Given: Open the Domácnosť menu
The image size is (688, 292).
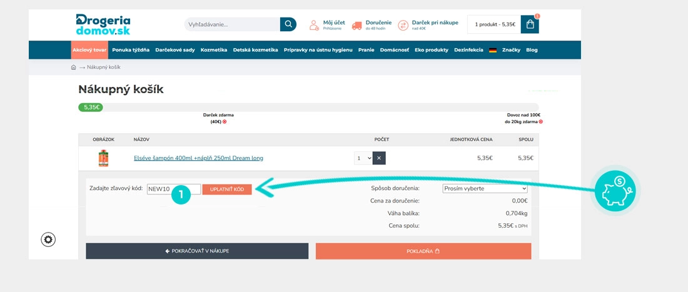Looking at the screenshot, I should coord(395,50).
